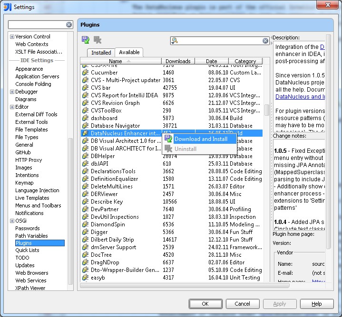Image resolution: width=342 pixels, height=317 pixels.
Task: Switch to the Available tab
Action: click(x=129, y=52)
